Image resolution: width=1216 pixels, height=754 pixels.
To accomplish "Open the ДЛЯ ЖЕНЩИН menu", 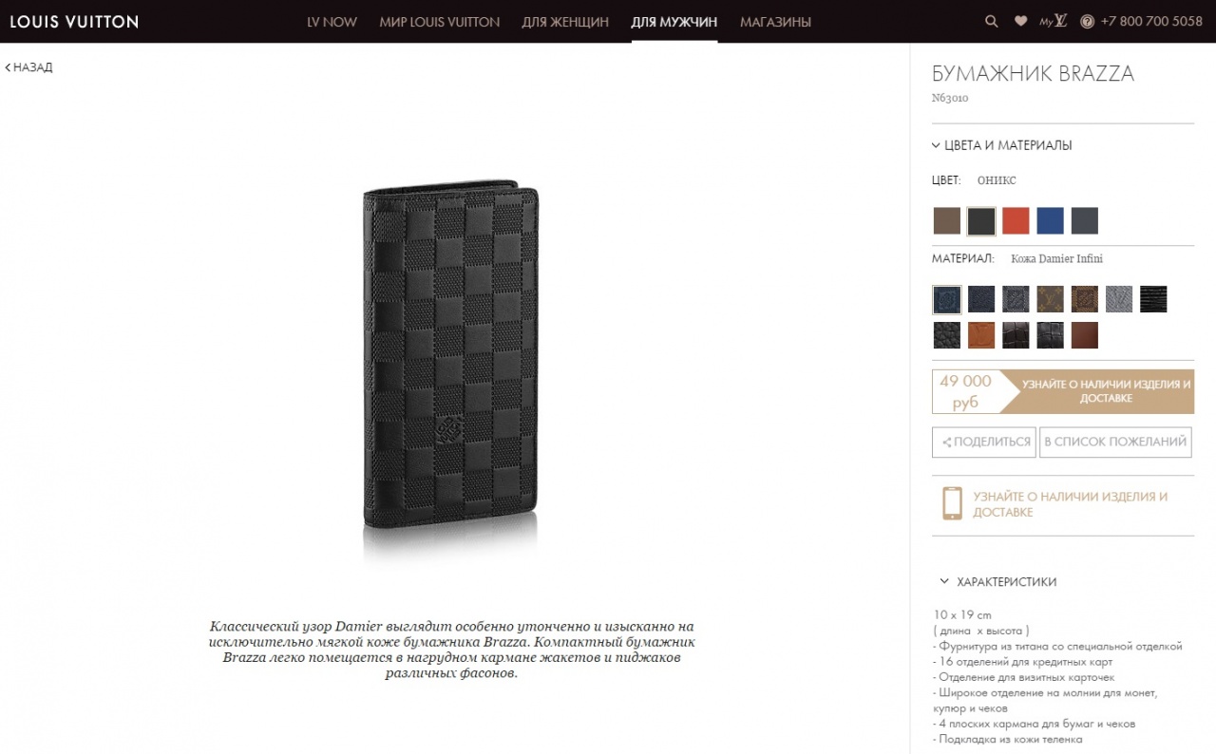I will click(565, 21).
